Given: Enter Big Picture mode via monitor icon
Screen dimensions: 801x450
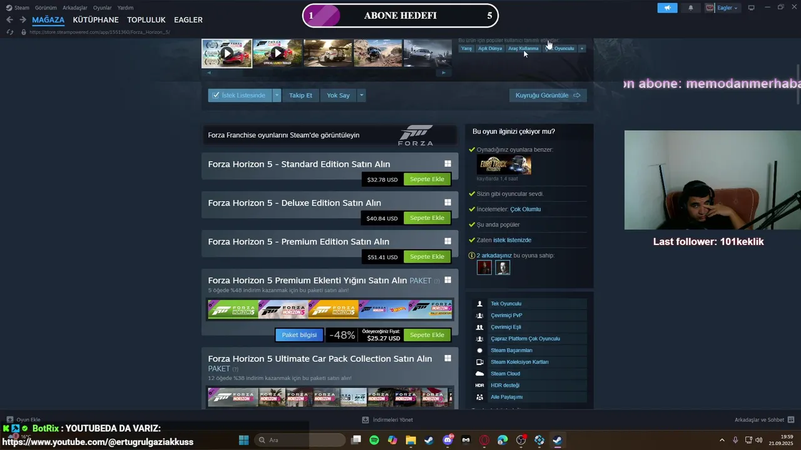Looking at the screenshot, I should click(752, 7).
